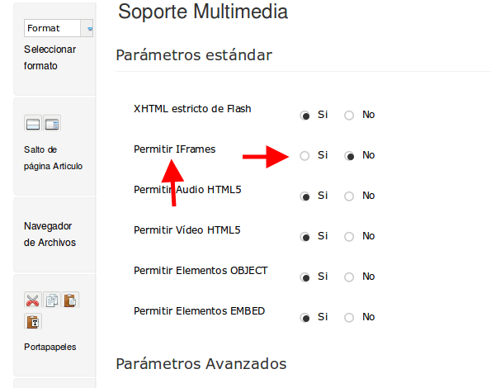Viewport: 491px width, 388px height.
Task: Click Paste as plain text icon
Action: coord(33,322)
